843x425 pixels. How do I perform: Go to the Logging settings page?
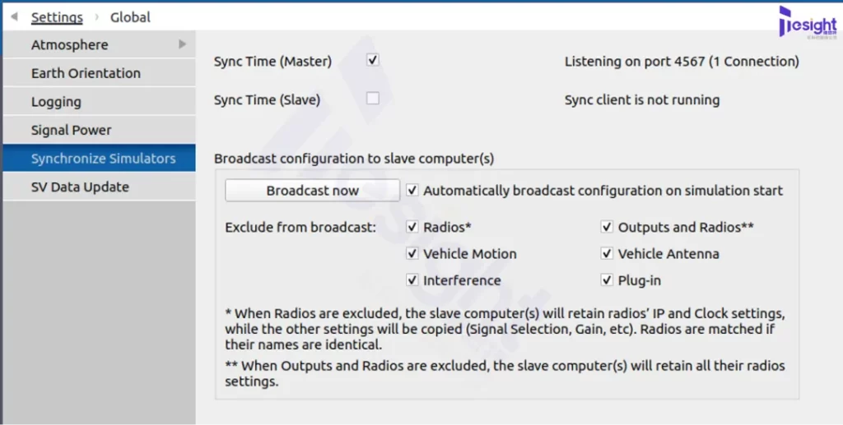(56, 102)
